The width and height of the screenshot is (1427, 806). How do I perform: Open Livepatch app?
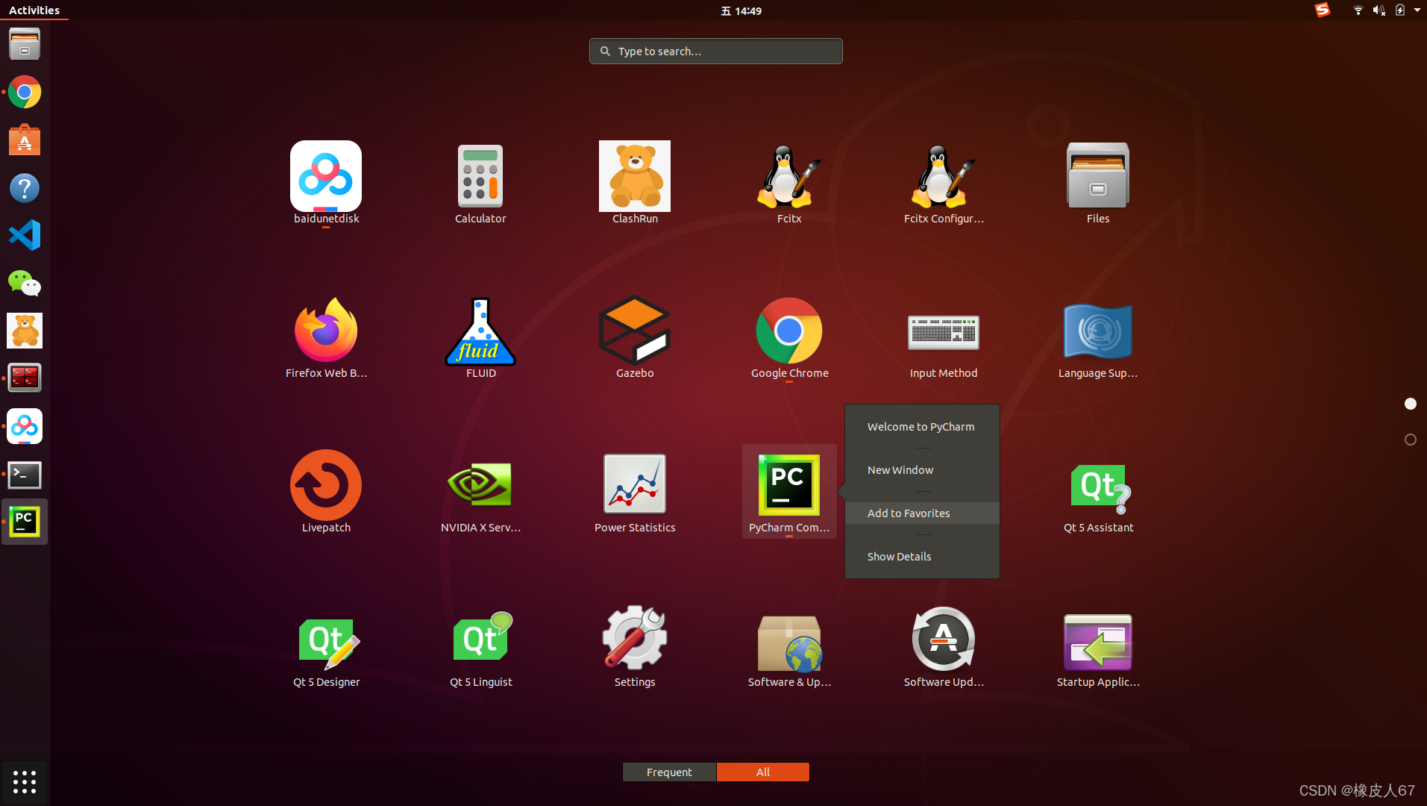[326, 493]
